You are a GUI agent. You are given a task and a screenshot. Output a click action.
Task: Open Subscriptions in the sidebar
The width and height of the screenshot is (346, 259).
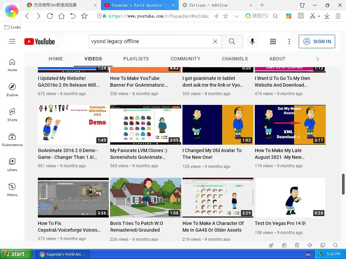12,140
